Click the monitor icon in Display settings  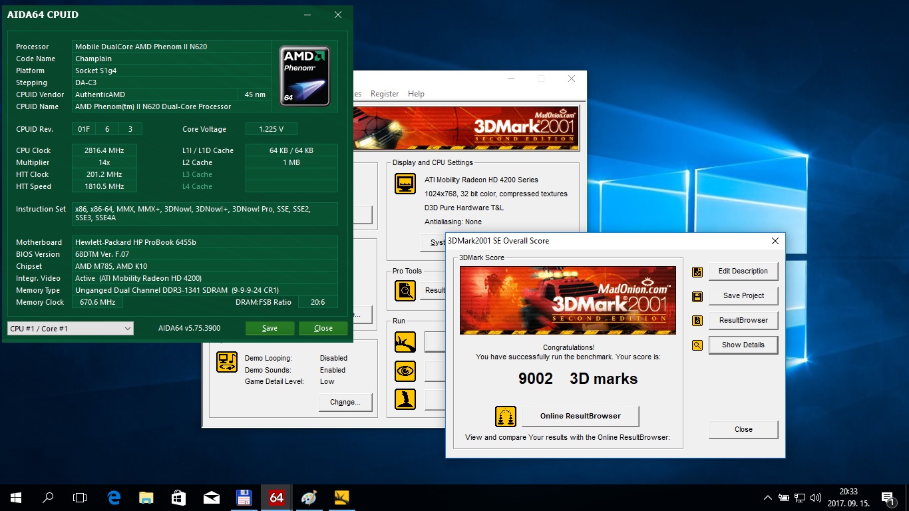(405, 183)
